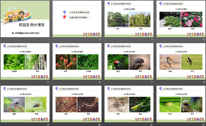This screenshot has height=126, width=206.
Task: Click the SCIENCE logo on slide 12
Action: [x=195, y=119]
